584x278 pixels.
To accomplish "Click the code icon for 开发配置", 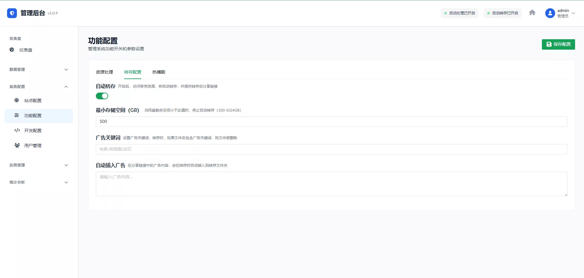I will coord(17,130).
